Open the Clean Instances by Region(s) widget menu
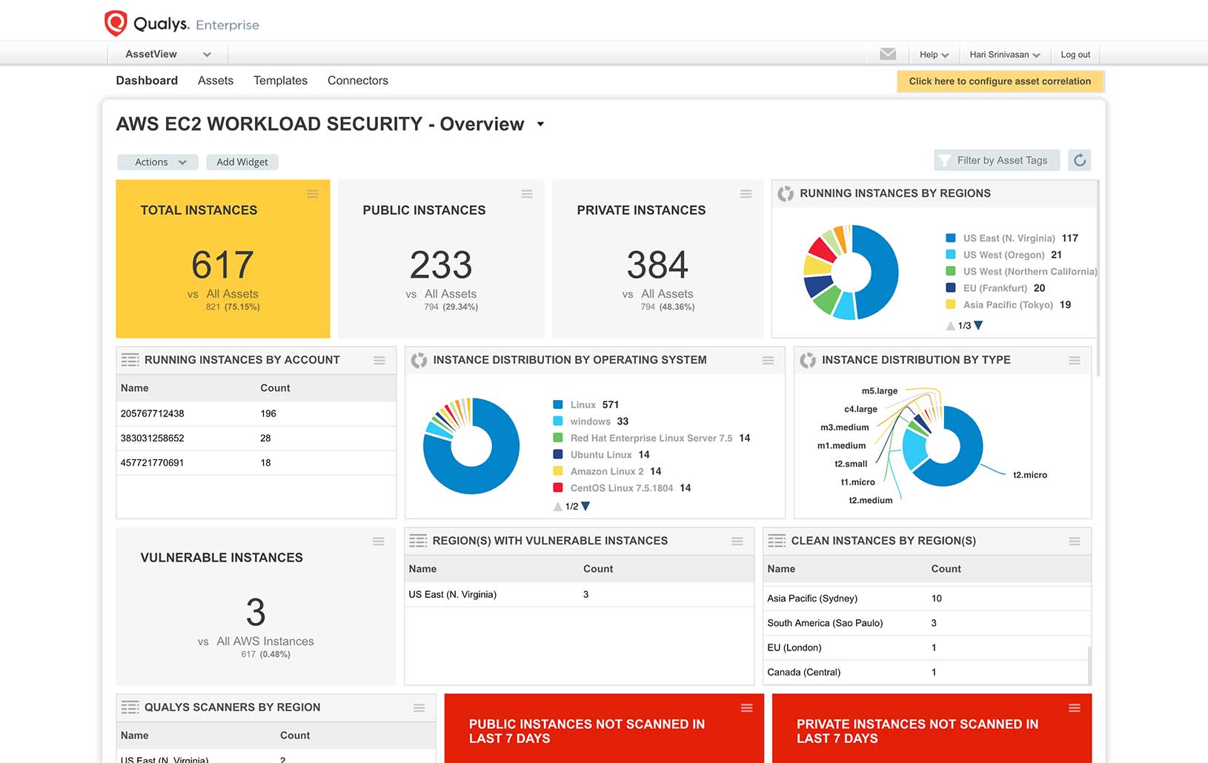 [1075, 541]
